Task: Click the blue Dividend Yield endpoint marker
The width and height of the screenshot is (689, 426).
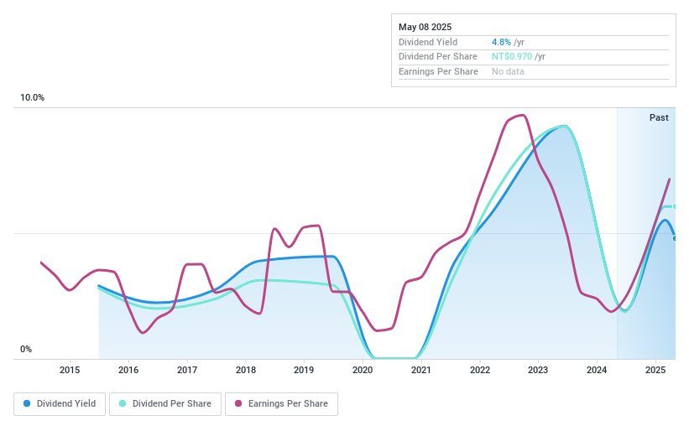Action: click(675, 238)
